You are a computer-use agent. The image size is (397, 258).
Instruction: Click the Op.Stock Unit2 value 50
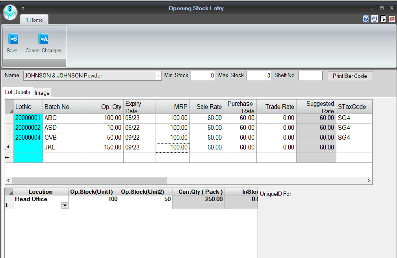pyautogui.click(x=146, y=199)
